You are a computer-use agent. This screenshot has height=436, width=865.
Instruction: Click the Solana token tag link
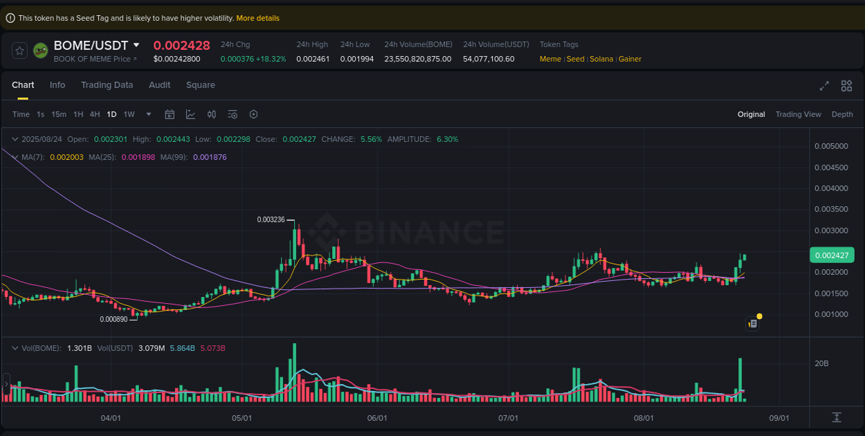[601, 59]
